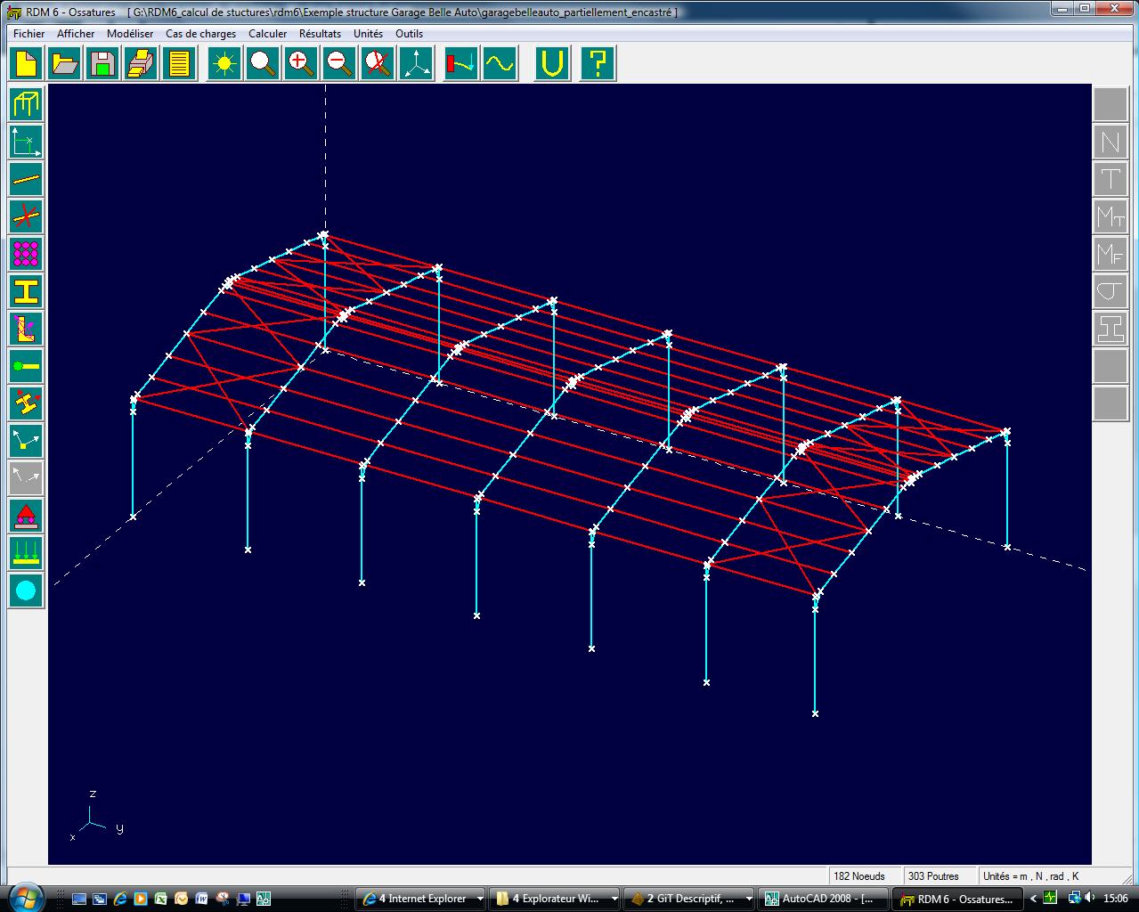Select the 3D frame structure tool icon
The width and height of the screenshot is (1139, 912).
pos(26,104)
